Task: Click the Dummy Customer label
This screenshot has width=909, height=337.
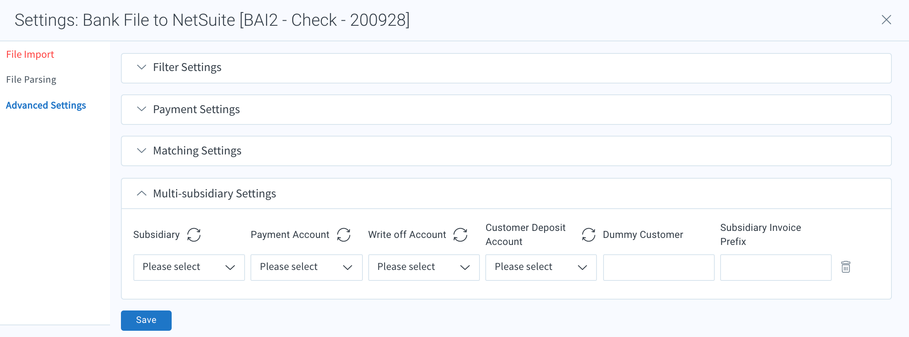Action: coord(643,234)
